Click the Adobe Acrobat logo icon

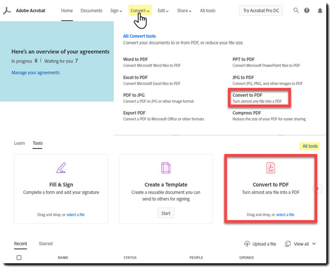pos(7,10)
